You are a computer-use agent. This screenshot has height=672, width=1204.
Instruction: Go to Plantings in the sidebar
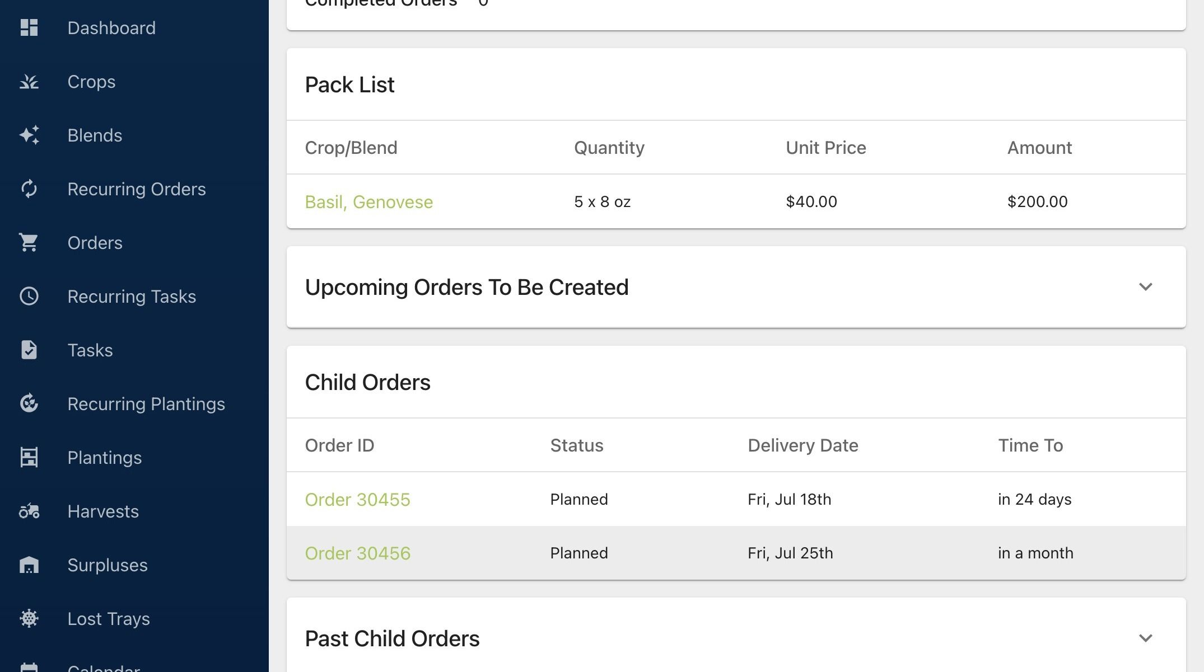click(x=104, y=458)
